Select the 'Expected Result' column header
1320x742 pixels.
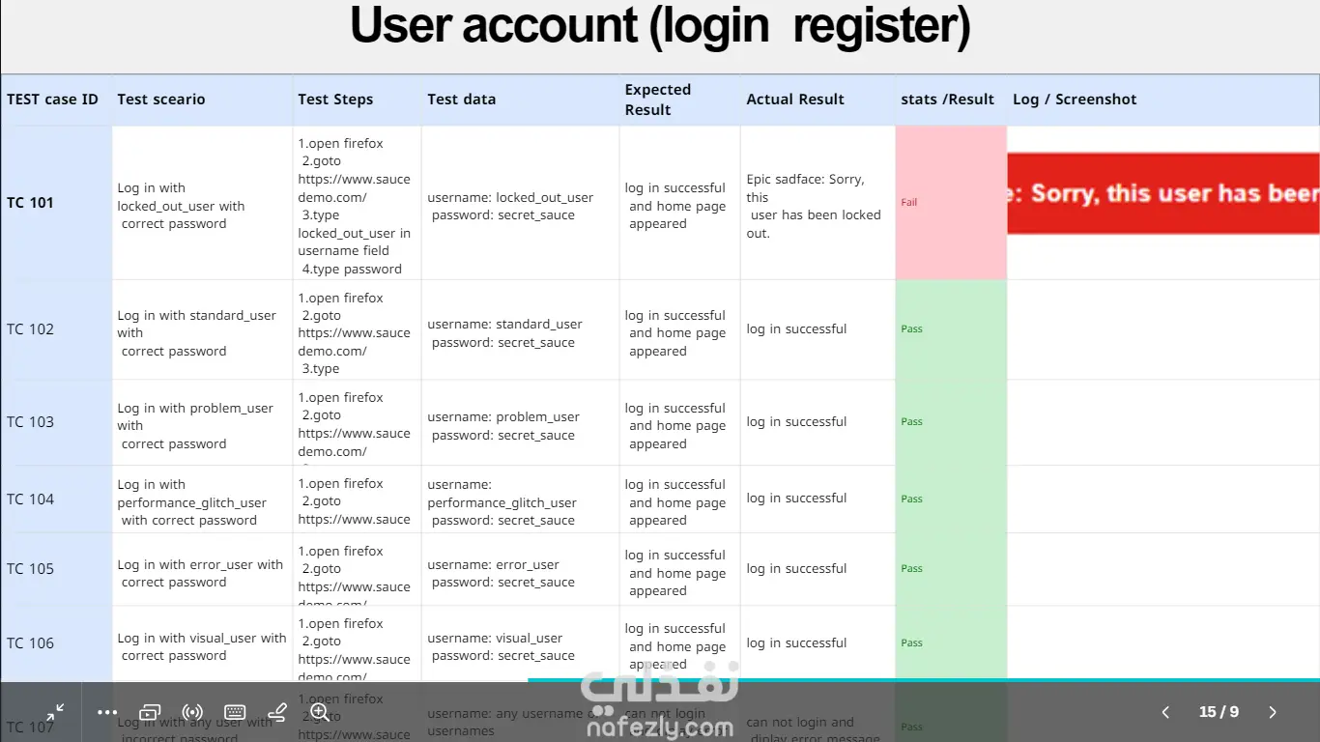pyautogui.click(x=658, y=100)
